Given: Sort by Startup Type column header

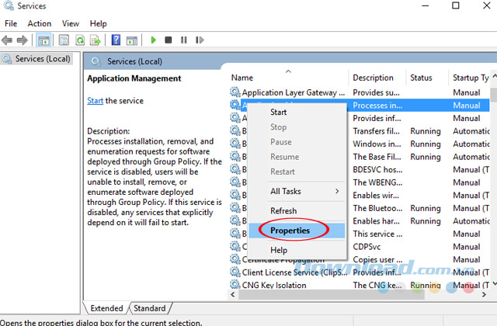Looking at the screenshot, I should point(469,78).
